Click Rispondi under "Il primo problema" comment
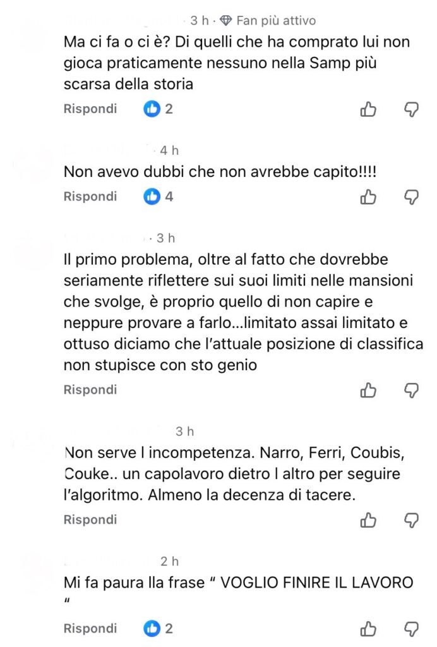Image resolution: width=437 pixels, height=647 pixels. (90, 390)
